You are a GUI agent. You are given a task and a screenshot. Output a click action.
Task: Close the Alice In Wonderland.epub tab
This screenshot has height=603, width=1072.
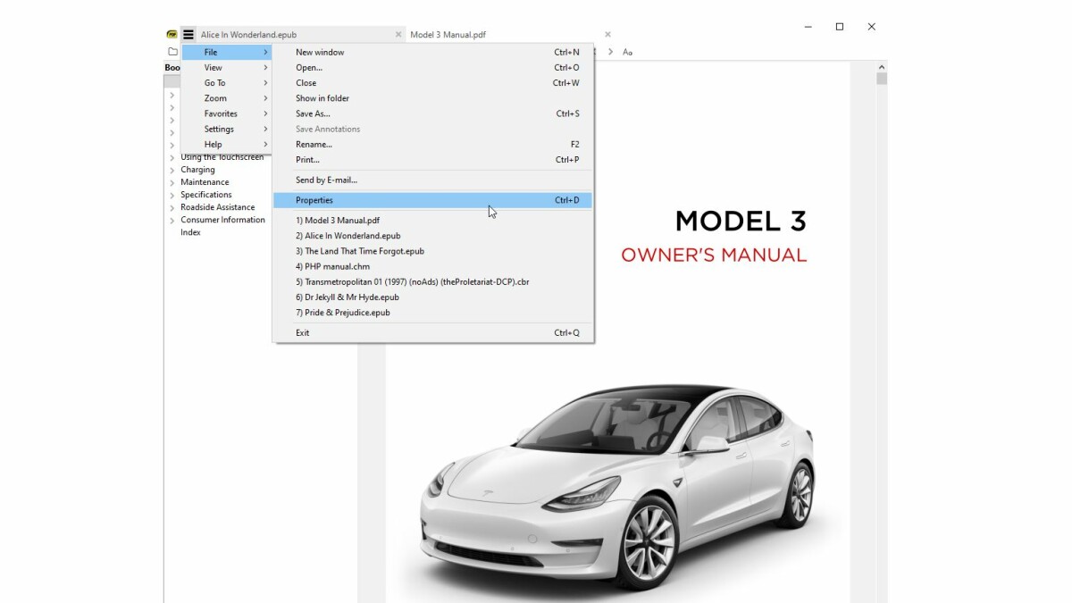pyautogui.click(x=398, y=35)
